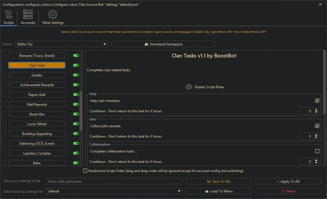The image size is (327, 199).
Task: Open Other Settings via the gear icon
Action: coord(53,14)
